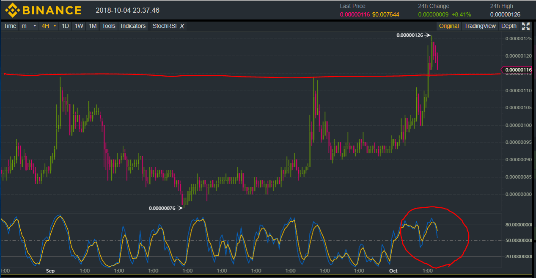
Task: Click the current price tag 0.00000116
Action: pyautogui.click(x=518, y=69)
